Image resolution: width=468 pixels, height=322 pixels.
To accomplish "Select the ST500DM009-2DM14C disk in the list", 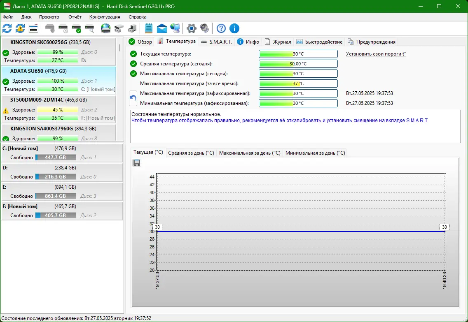I will pyautogui.click(x=38, y=100).
